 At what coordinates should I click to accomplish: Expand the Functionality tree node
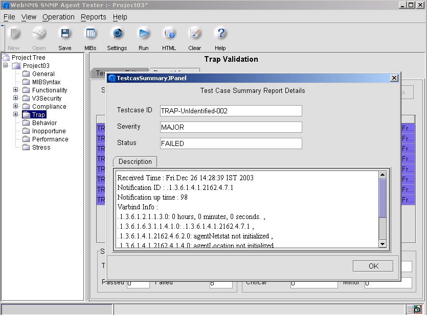click(16, 90)
